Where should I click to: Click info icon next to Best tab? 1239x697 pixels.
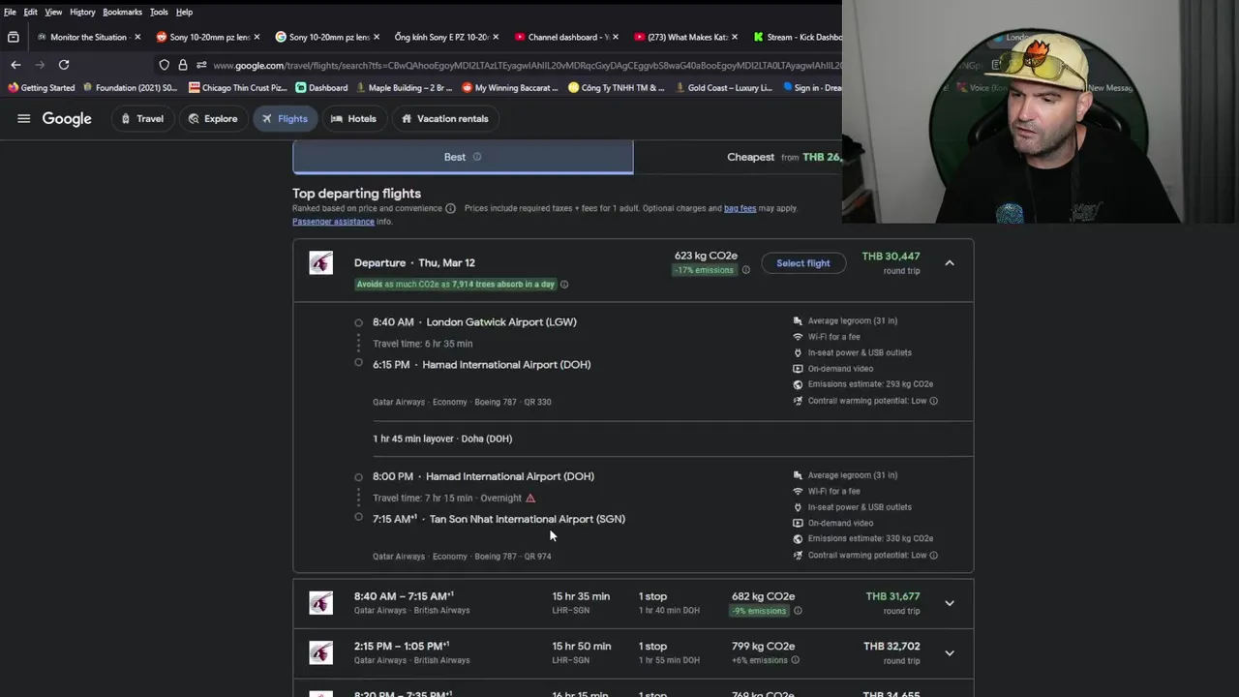click(476, 157)
